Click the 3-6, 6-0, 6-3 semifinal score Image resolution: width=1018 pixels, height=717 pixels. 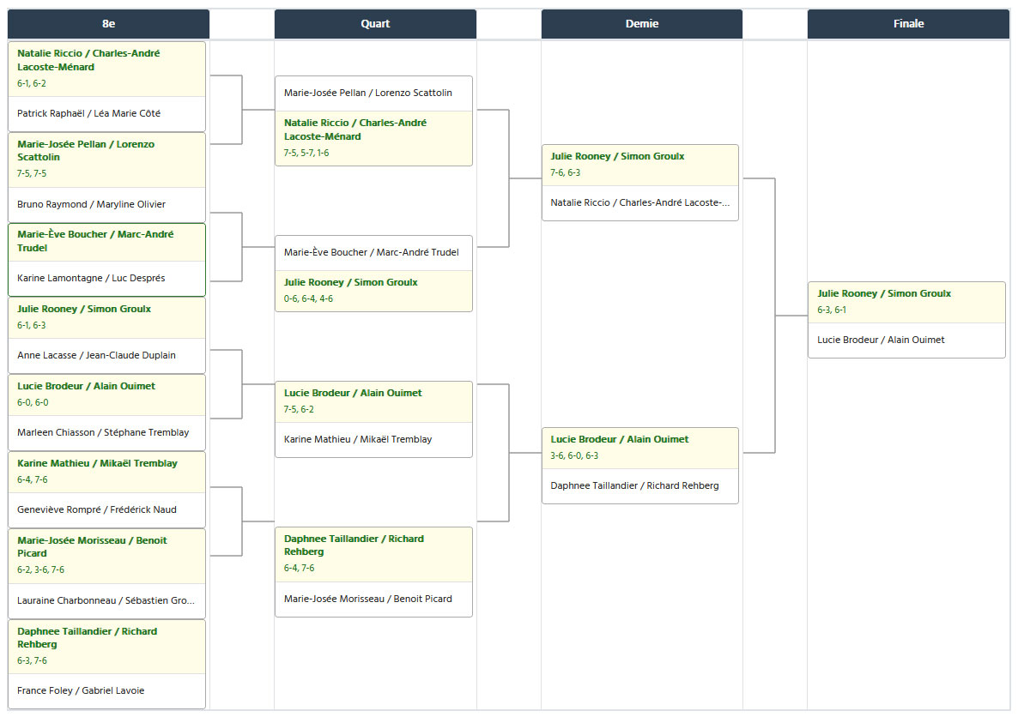[574, 456]
